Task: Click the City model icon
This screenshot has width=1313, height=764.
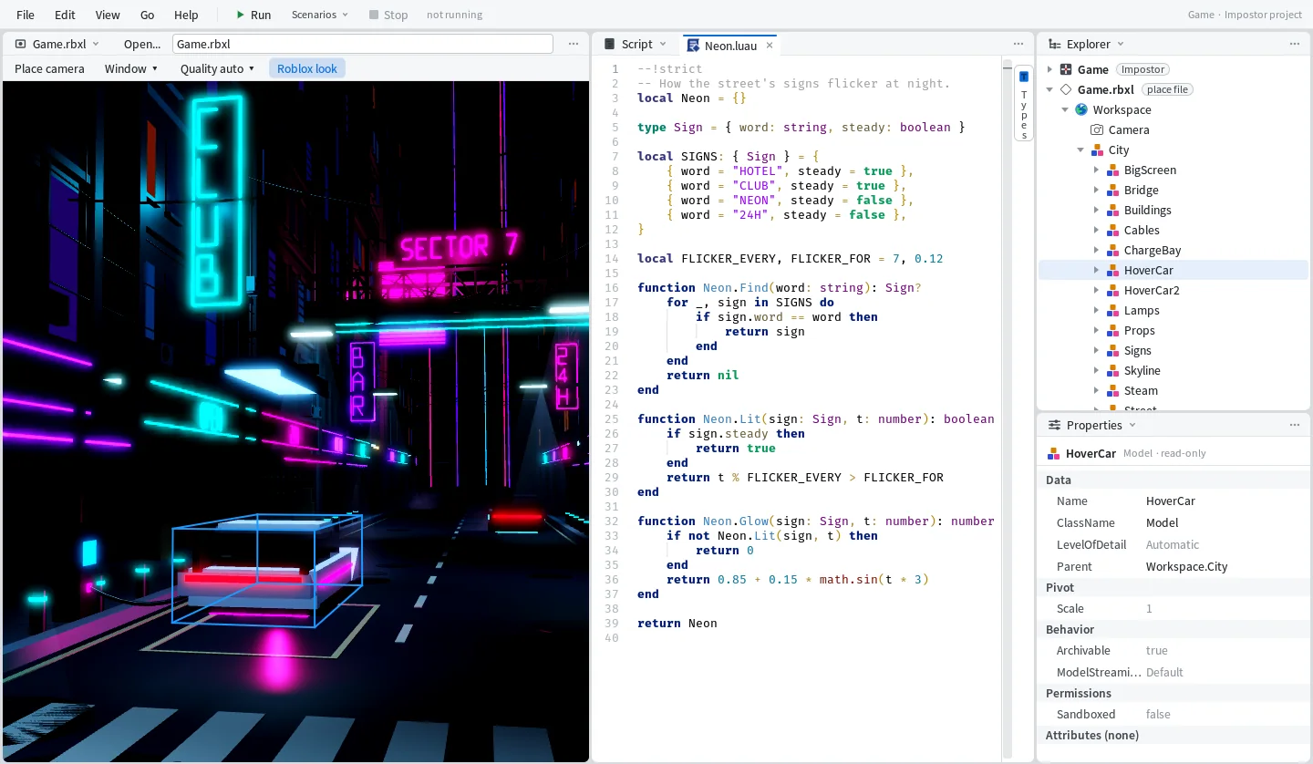Action: 1096,150
